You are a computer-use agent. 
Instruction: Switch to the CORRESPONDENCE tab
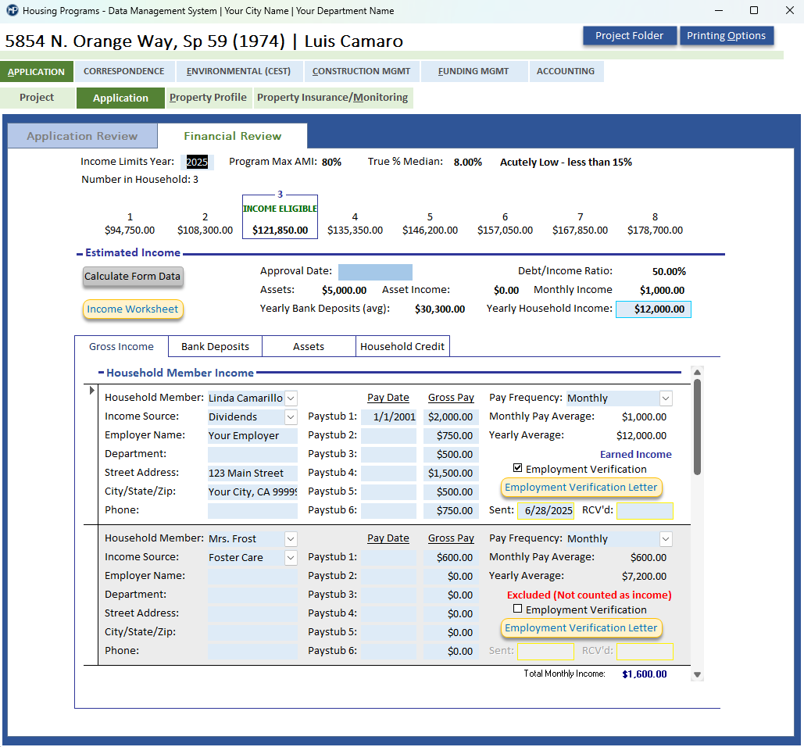(x=124, y=71)
